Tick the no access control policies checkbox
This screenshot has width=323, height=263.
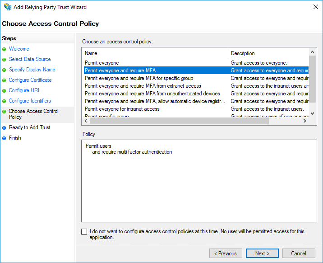pos(84,232)
